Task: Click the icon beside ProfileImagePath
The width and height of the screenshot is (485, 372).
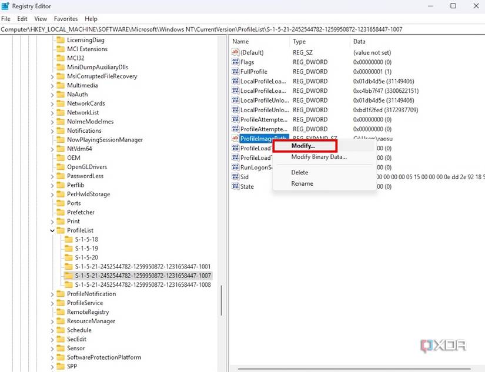Action: [x=235, y=138]
